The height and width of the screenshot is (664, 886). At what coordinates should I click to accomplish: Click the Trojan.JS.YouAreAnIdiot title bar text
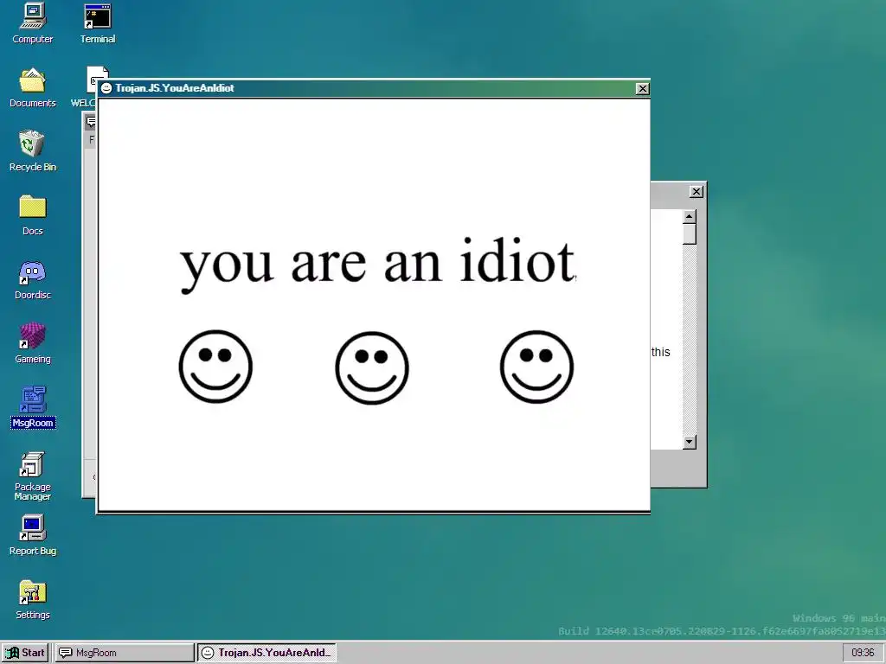(175, 88)
